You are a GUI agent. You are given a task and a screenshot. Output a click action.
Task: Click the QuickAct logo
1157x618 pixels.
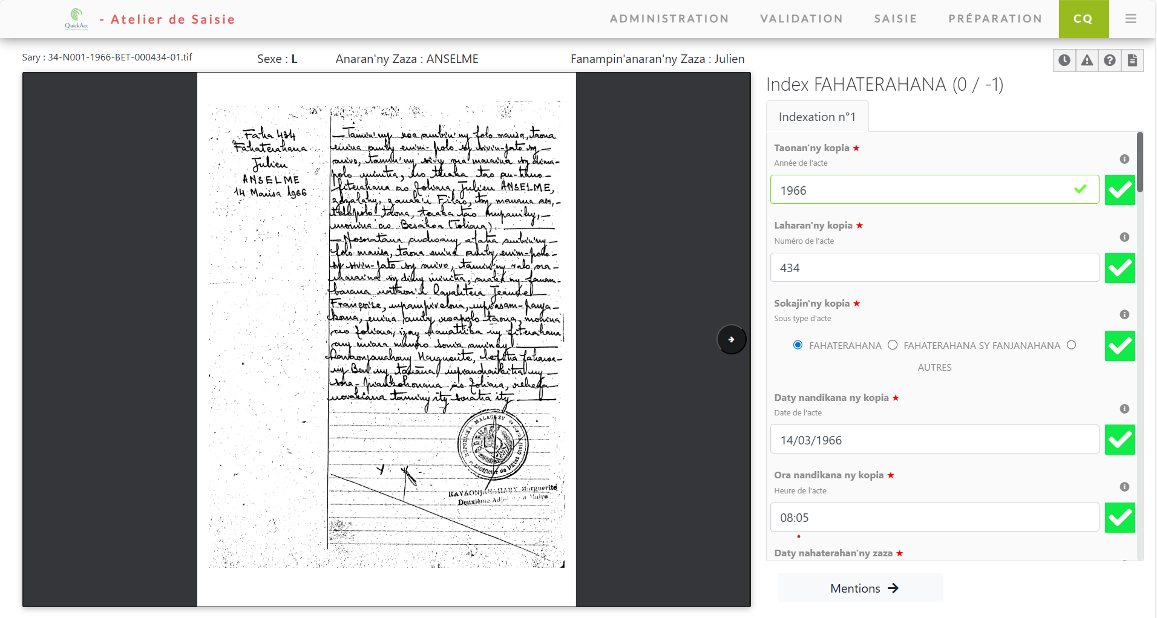tap(76, 18)
